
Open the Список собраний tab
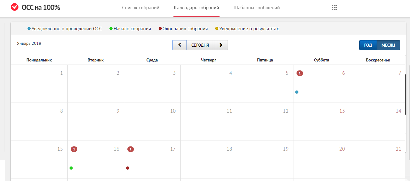[x=141, y=8]
